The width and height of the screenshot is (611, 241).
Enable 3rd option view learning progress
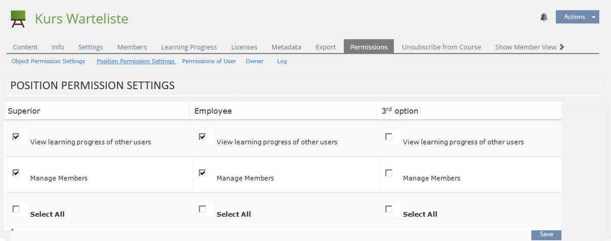[389, 137]
